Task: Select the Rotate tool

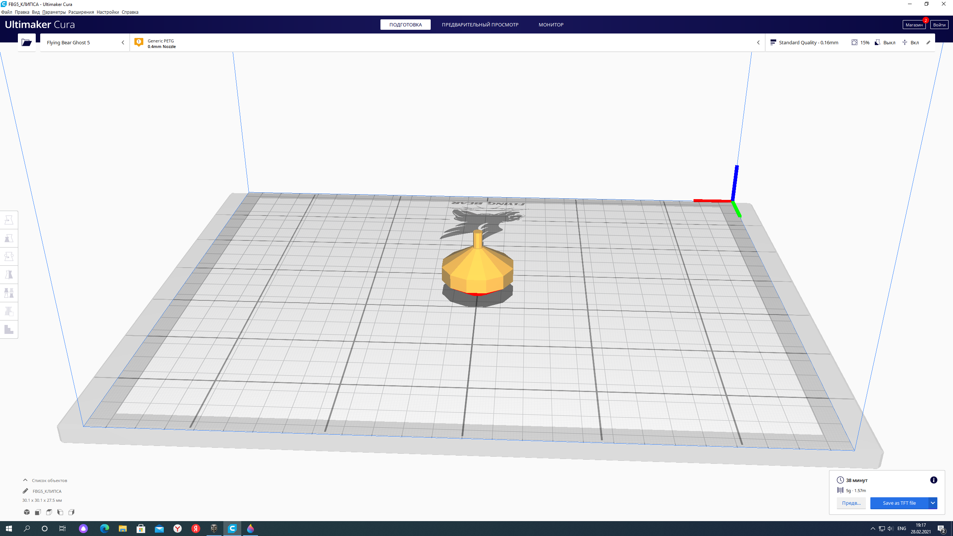Action: (9, 256)
